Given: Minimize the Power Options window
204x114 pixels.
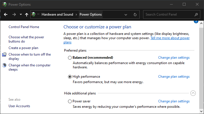Looking at the screenshot, I should [x=171, y=5].
